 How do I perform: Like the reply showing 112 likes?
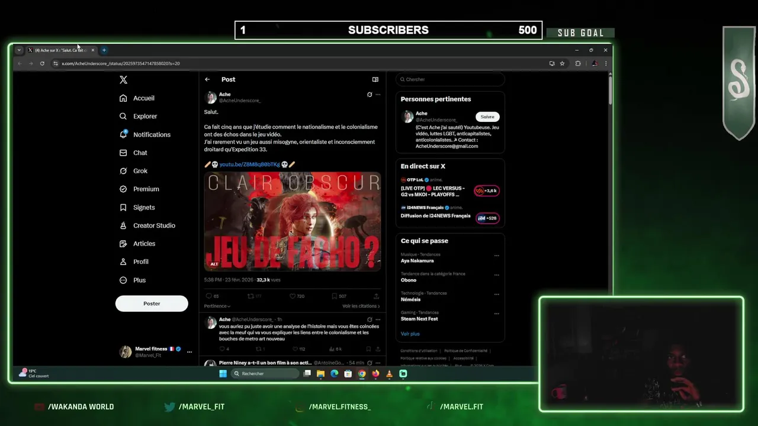pos(298,349)
